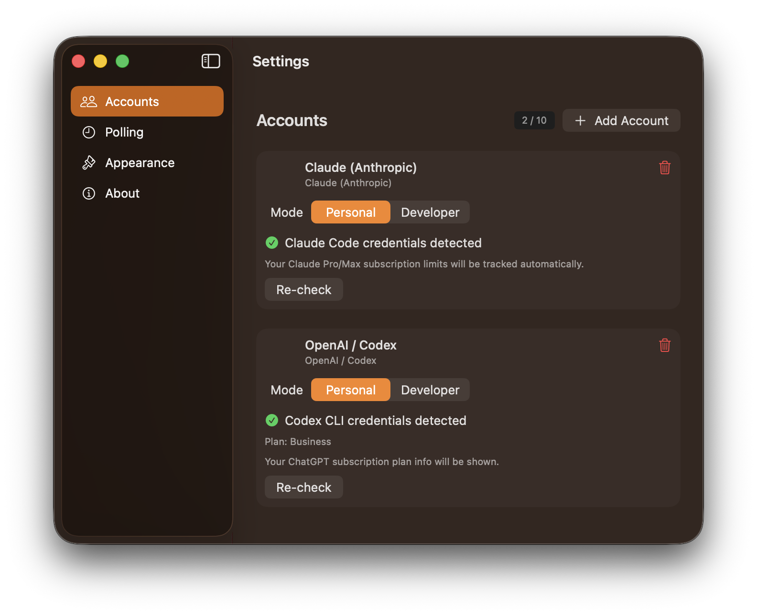Click the 'Plan: Business' text

298,442
